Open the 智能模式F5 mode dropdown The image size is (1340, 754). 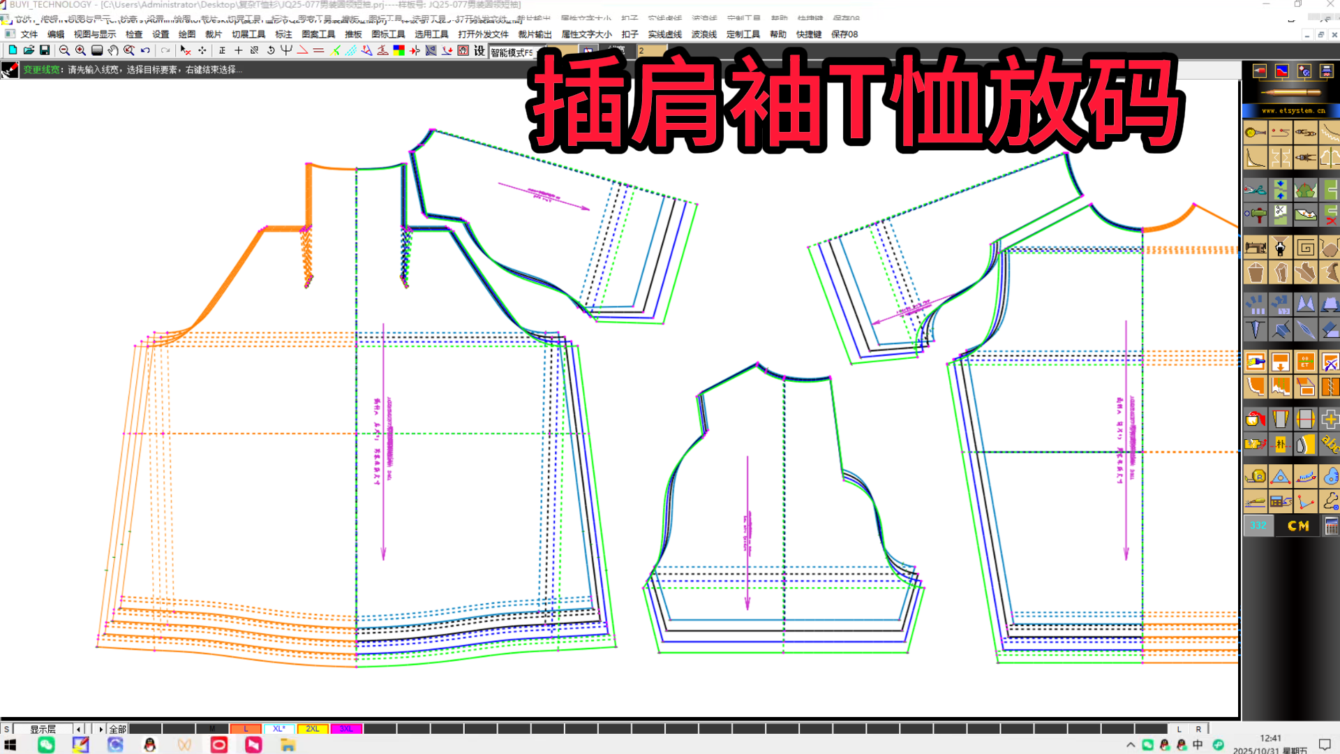coord(513,52)
